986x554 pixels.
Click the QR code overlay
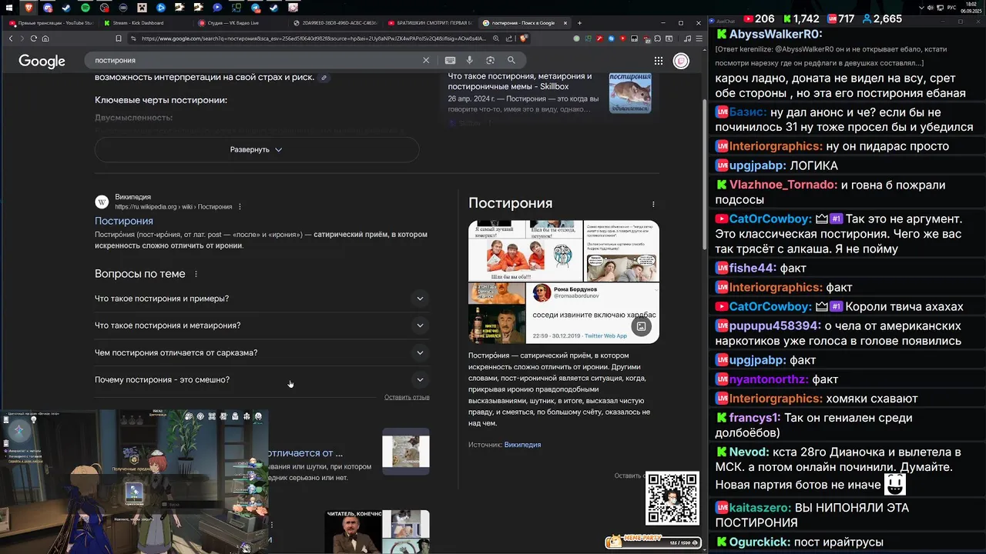tap(672, 499)
